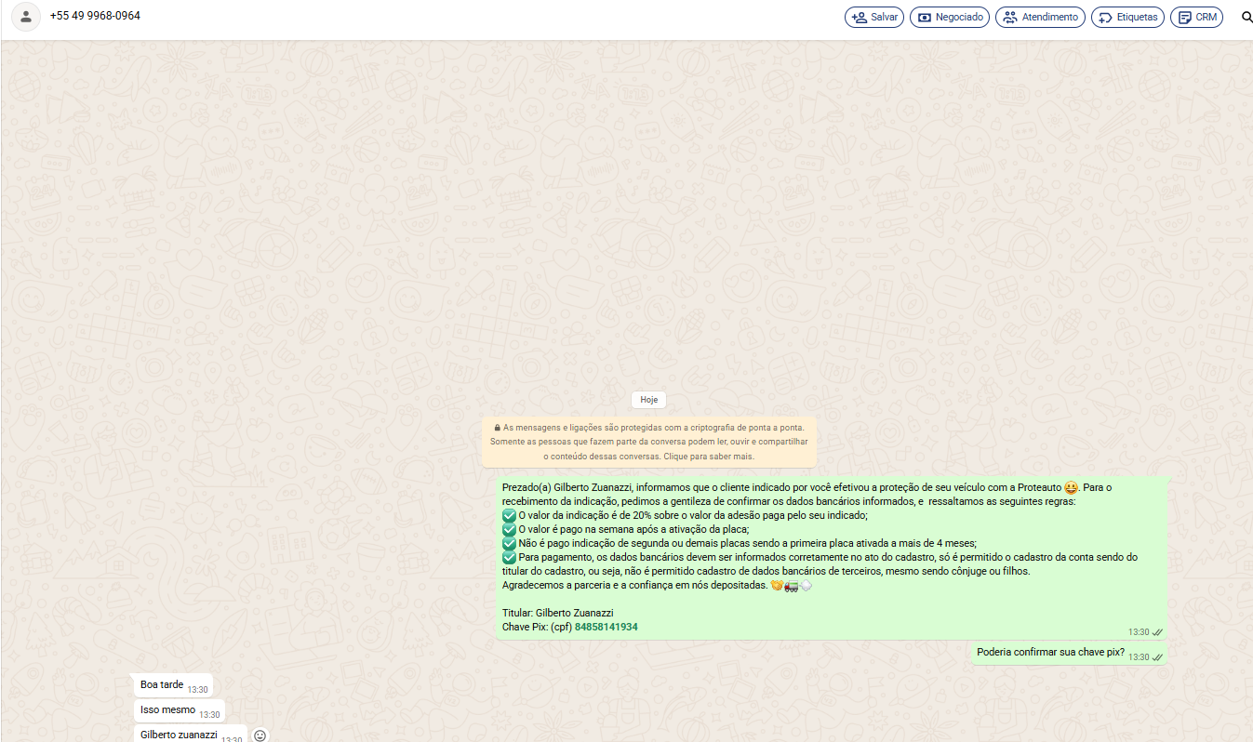Open the contact profile avatar

click(x=26, y=17)
